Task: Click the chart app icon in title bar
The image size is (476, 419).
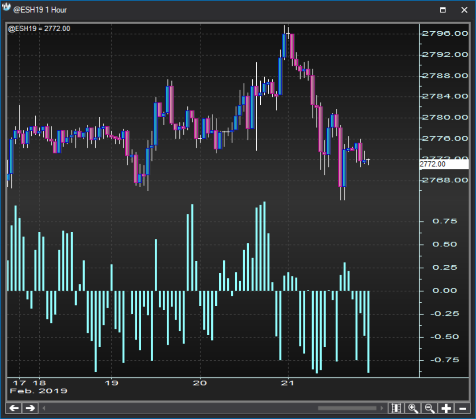Action: pos(6,7)
